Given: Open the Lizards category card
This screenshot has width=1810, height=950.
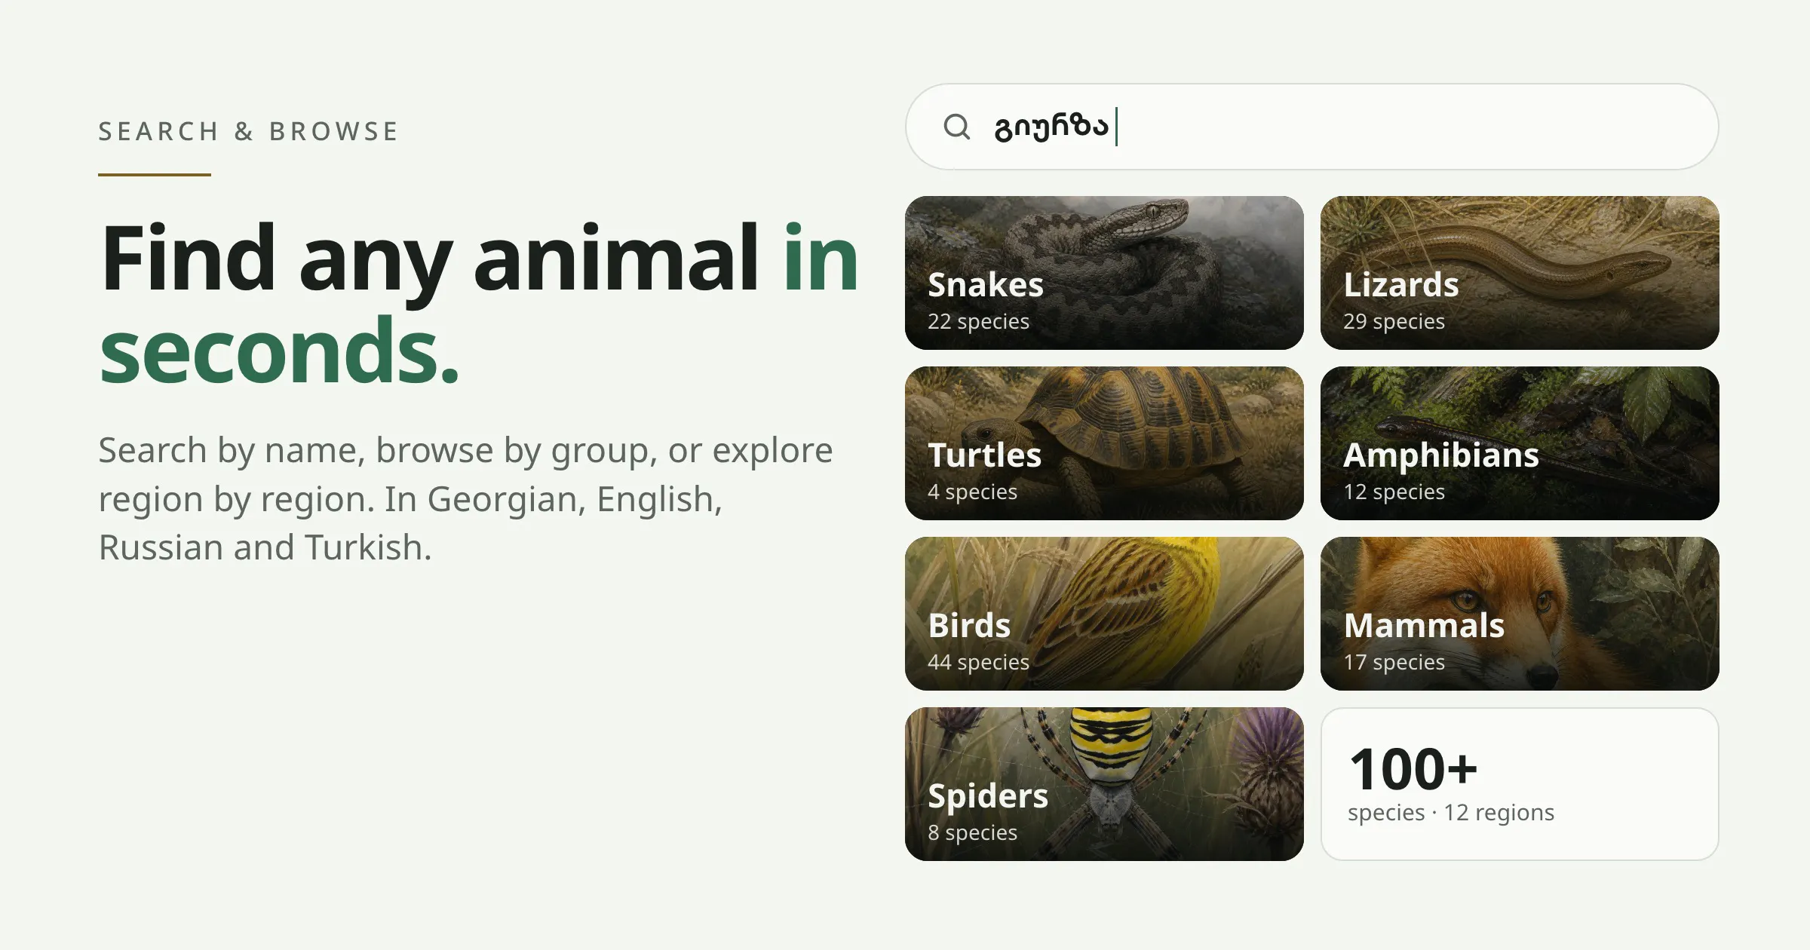Looking at the screenshot, I should click(x=1520, y=273).
